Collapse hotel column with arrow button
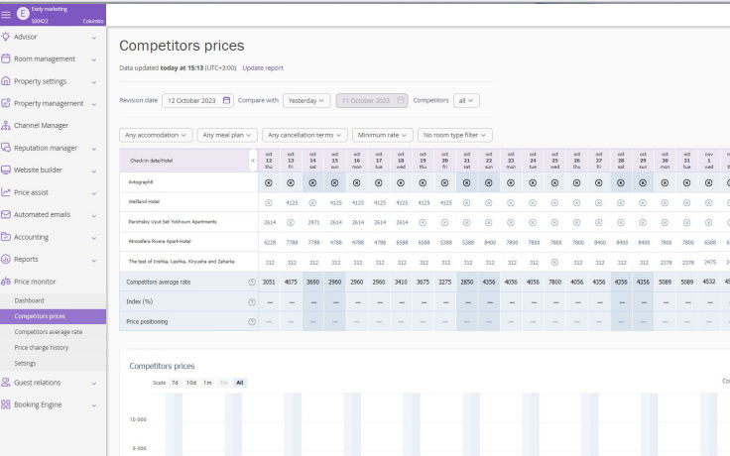The width and height of the screenshot is (730, 456). pyautogui.click(x=252, y=161)
